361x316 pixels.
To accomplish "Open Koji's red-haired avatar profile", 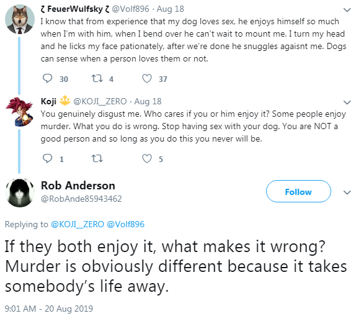I will point(20,112).
